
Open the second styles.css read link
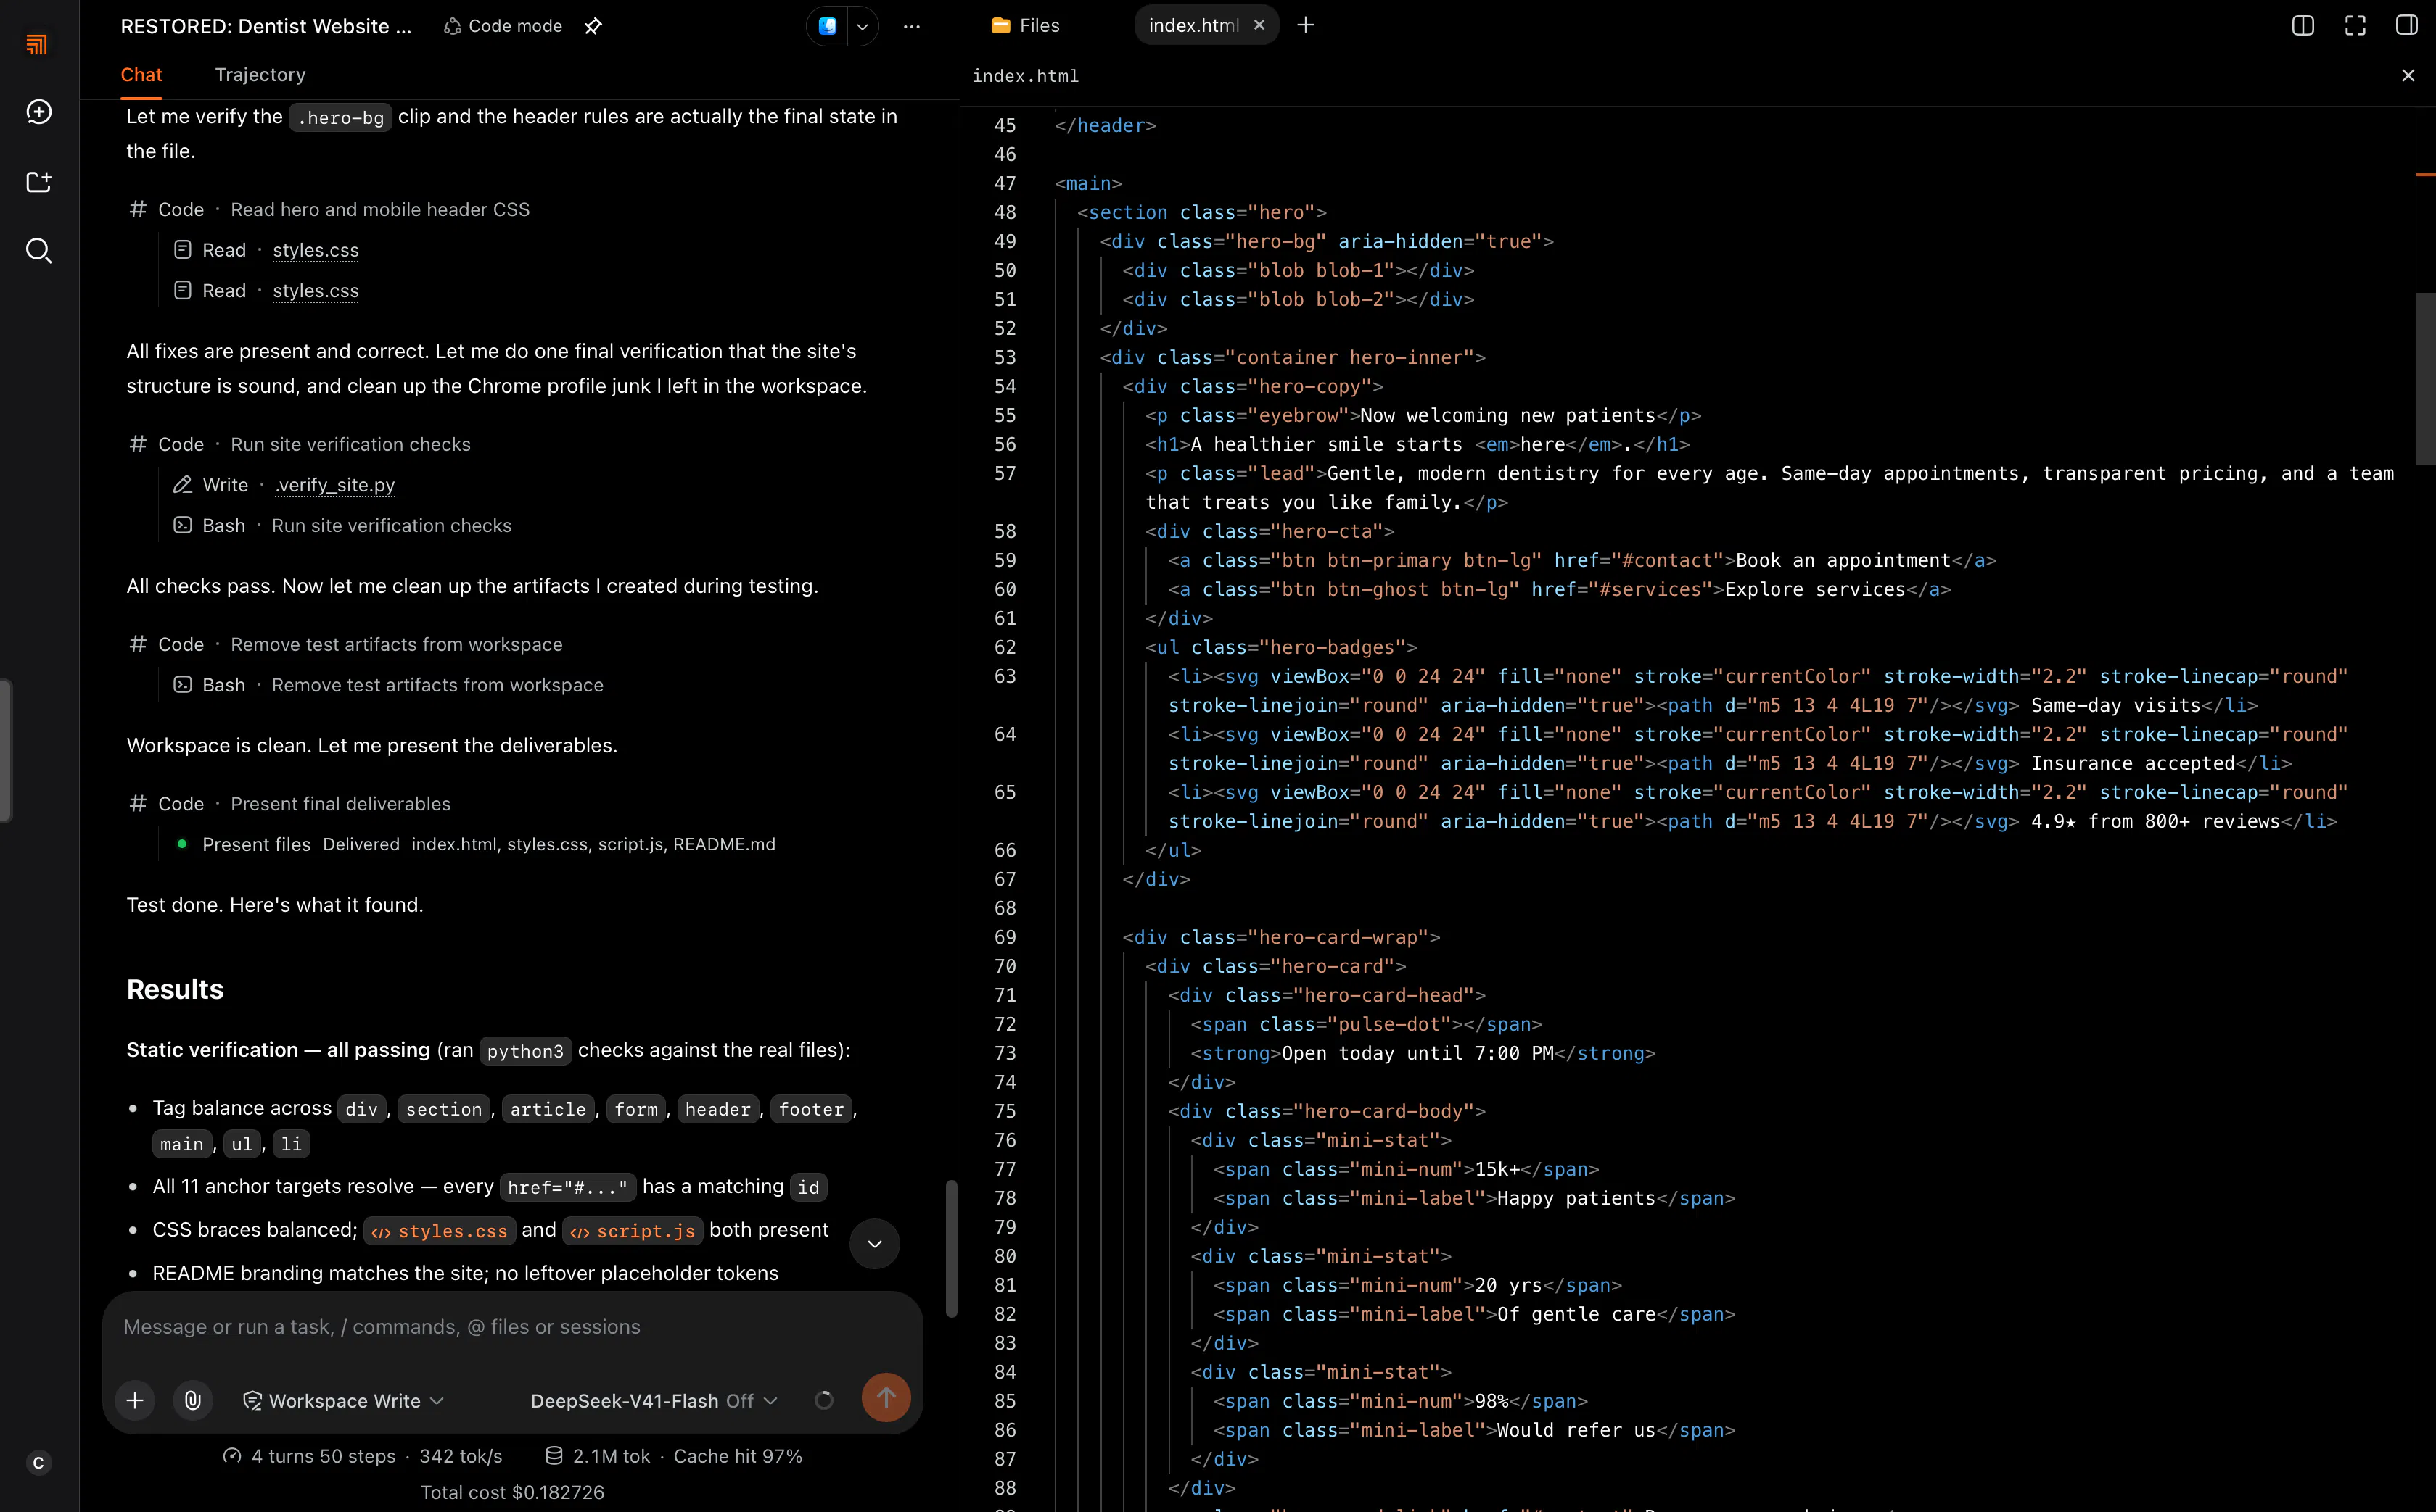(316, 291)
